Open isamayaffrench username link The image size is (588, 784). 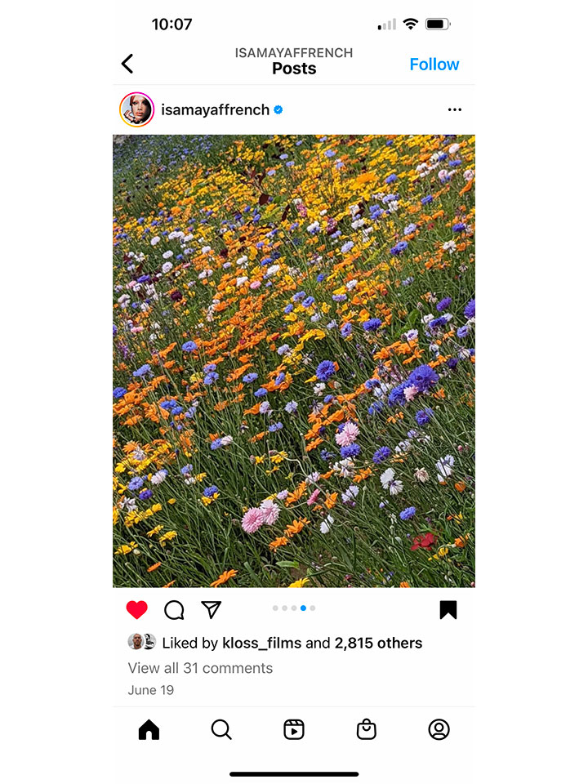(x=215, y=109)
